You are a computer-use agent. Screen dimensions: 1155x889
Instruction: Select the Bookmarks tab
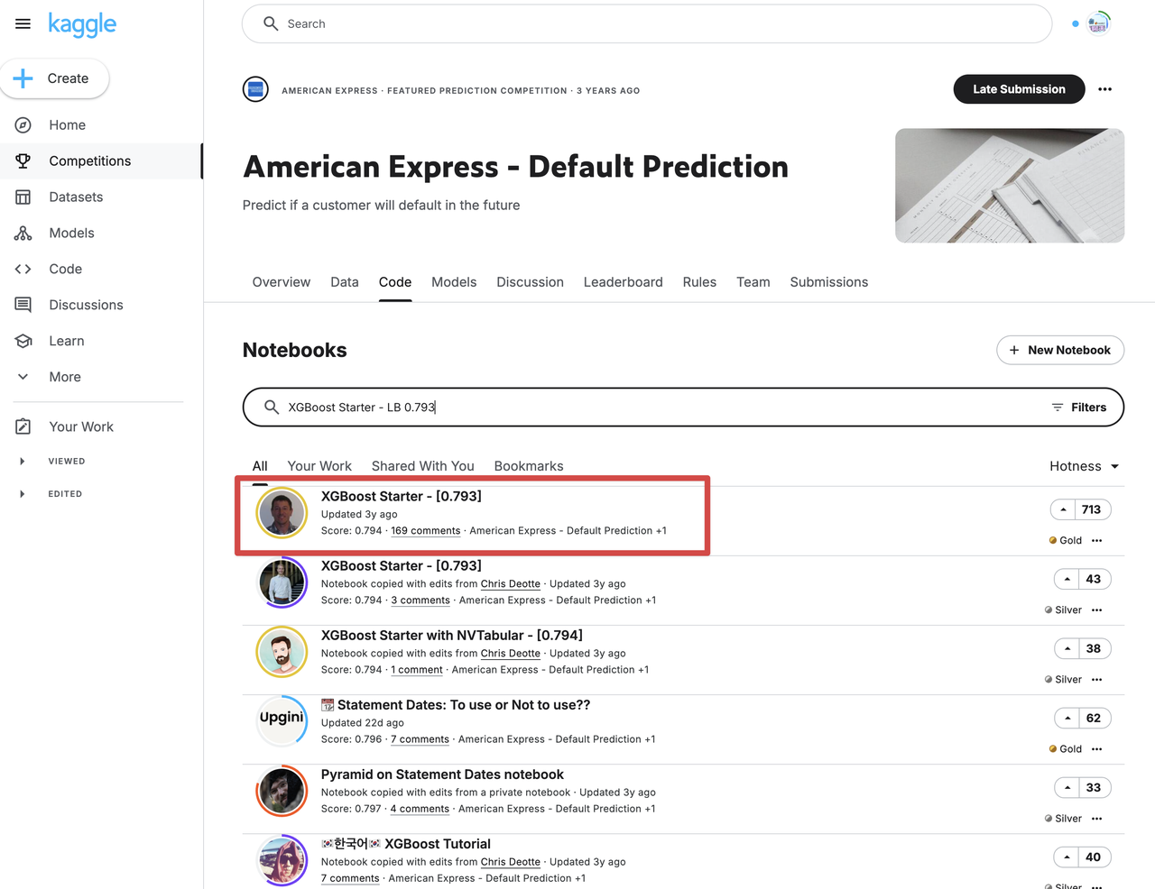click(529, 466)
